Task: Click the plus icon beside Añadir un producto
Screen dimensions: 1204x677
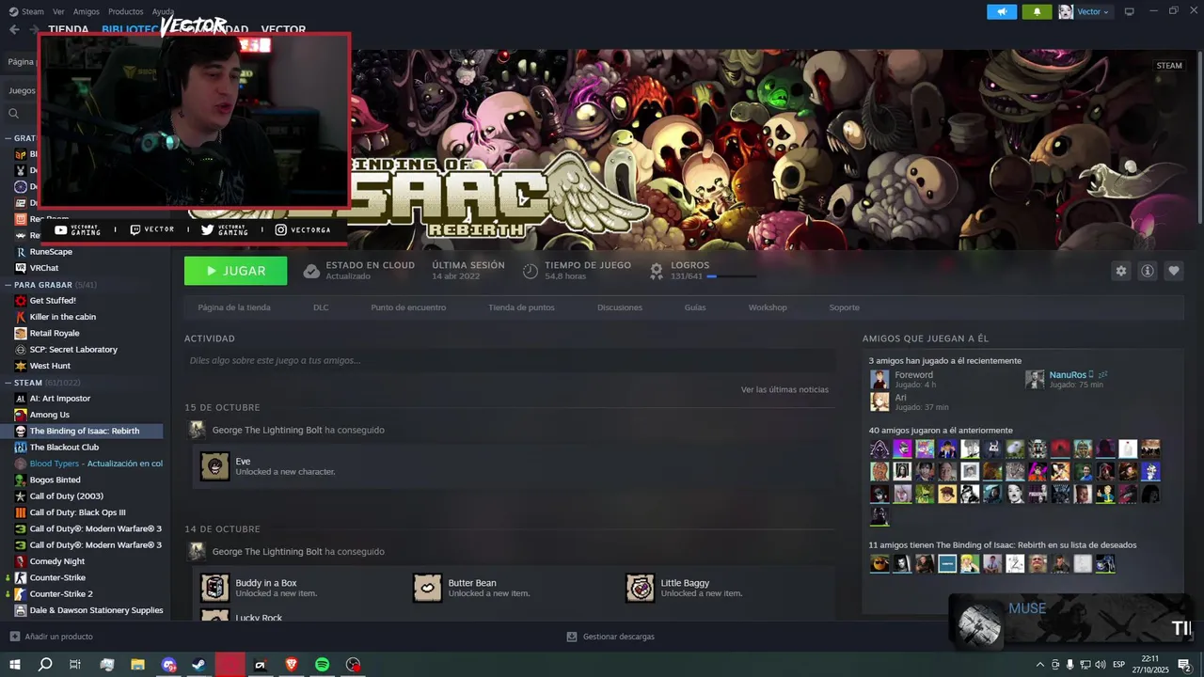Action: [x=14, y=637]
